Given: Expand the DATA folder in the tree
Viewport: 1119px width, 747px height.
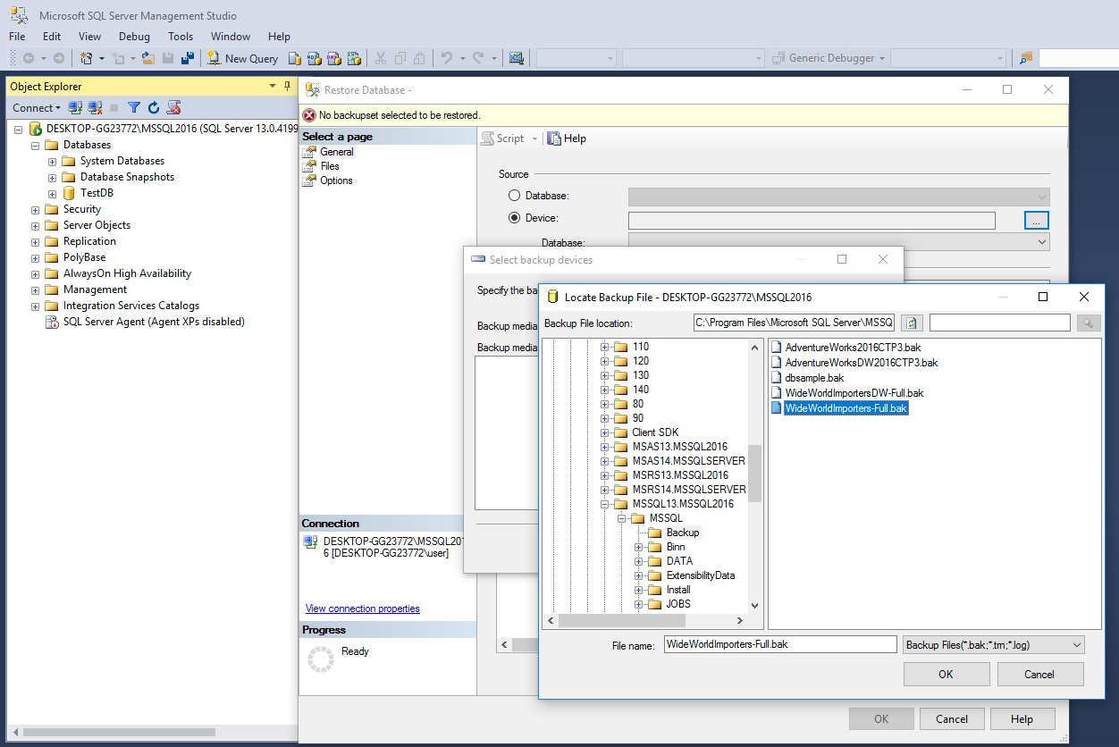Looking at the screenshot, I should coord(640,562).
